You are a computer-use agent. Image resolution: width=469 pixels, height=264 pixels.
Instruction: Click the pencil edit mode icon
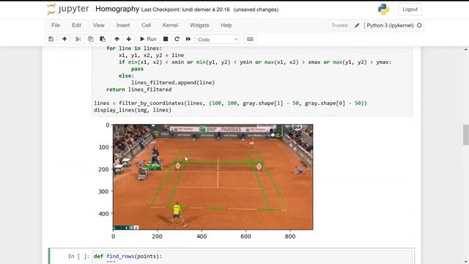[x=357, y=26]
